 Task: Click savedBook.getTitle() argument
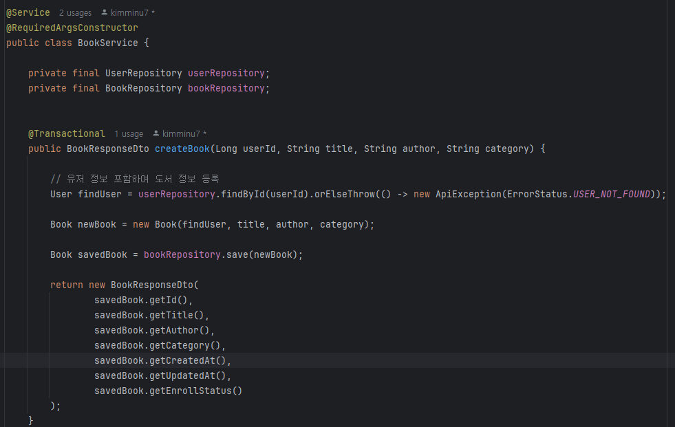pos(149,315)
